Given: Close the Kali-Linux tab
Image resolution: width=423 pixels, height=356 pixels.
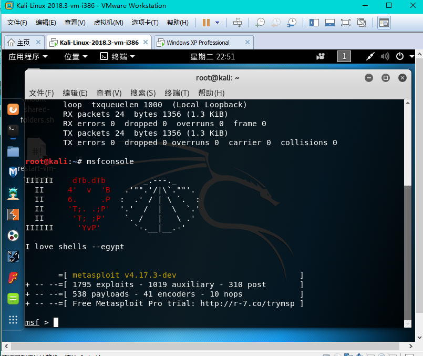Looking at the screenshot, I should (146, 42).
